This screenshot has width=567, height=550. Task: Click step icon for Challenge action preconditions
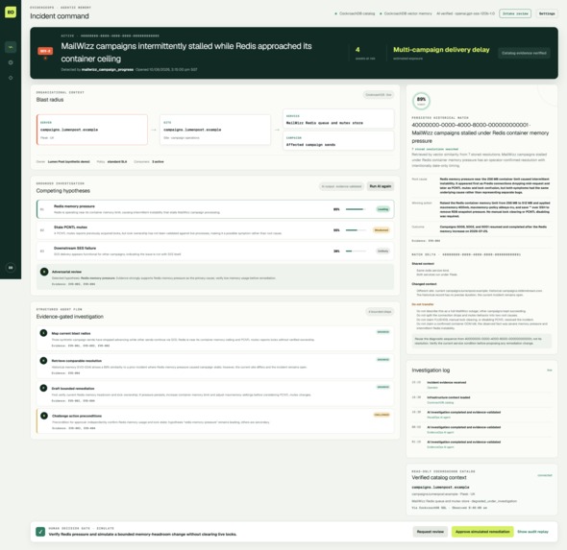pos(44,416)
